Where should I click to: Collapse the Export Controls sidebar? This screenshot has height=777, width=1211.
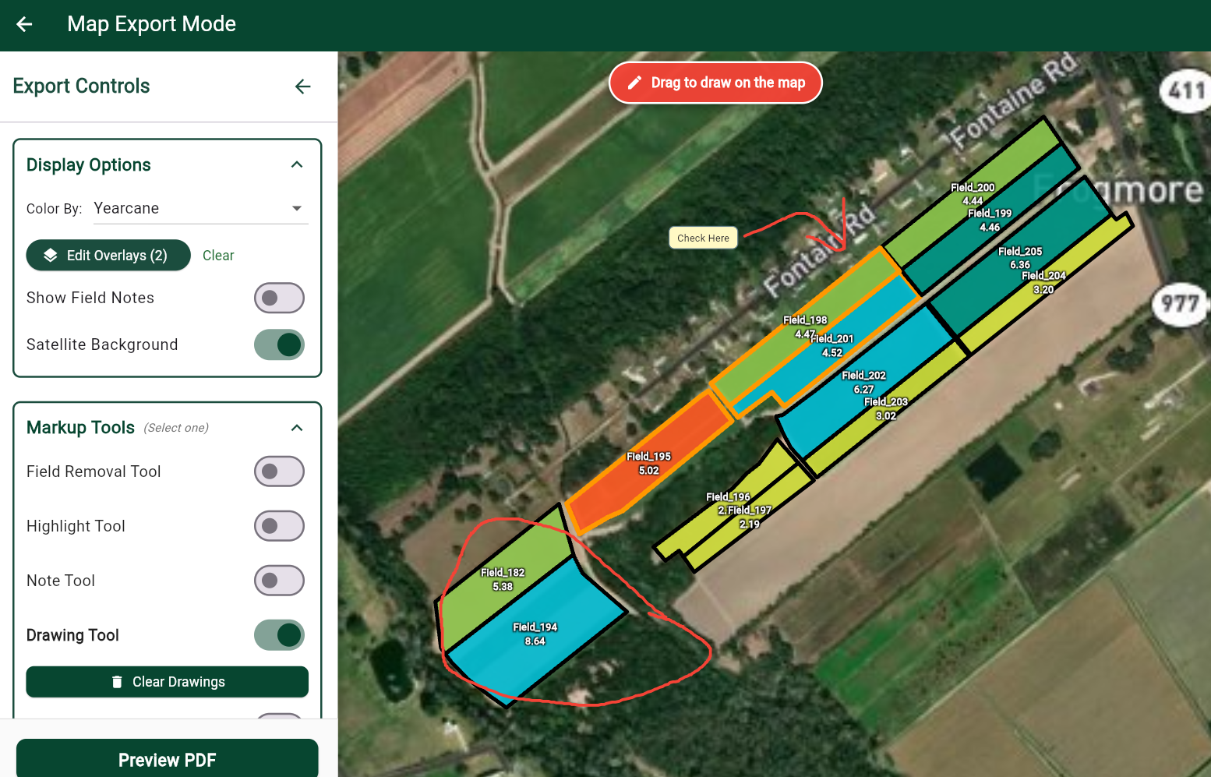click(x=302, y=87)
